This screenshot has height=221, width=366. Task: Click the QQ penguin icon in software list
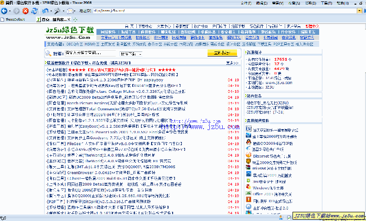pos(248,142)
